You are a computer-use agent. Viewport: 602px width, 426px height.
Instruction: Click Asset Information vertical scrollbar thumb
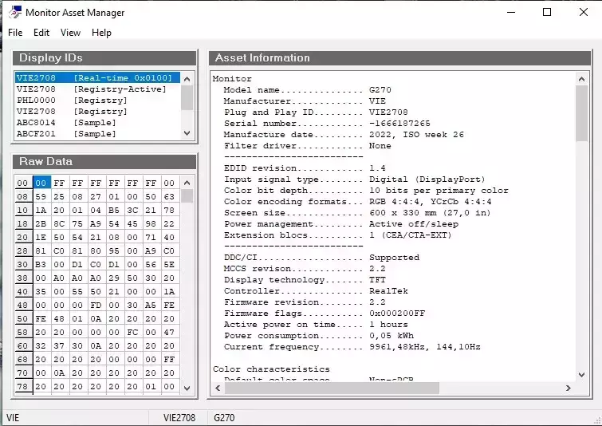pyautogui.click(x=581, y=113)
